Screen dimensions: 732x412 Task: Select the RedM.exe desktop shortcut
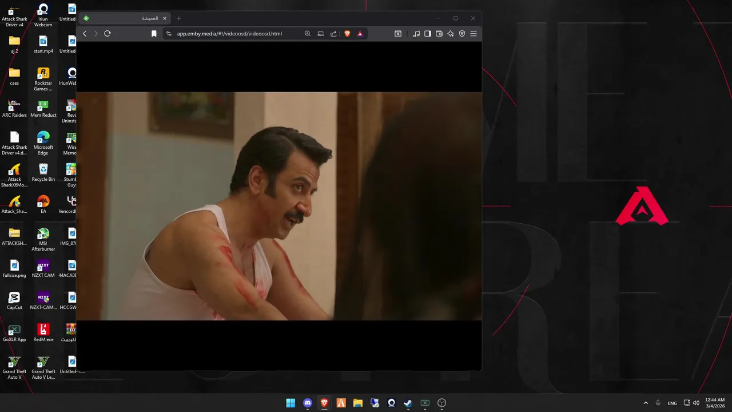coord(43,333)
